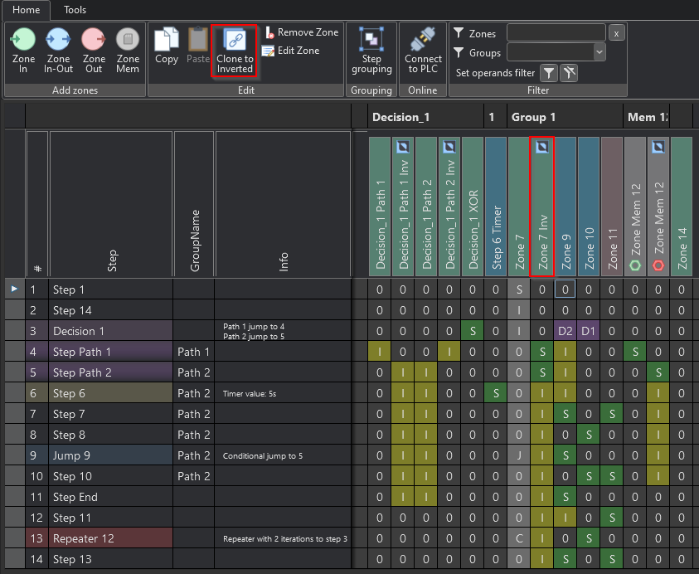Select the Step 6 Timer zone header
699x574 pixels.
pos(496,207)
